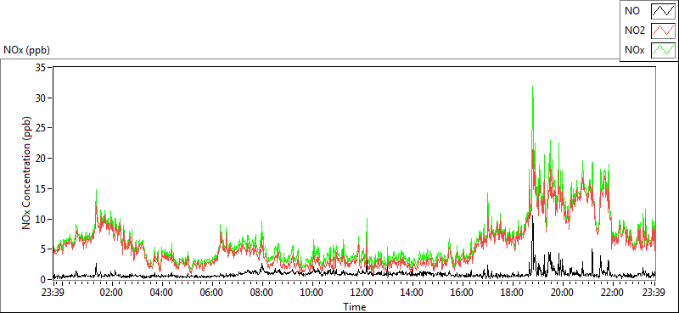Click the 35 y-axis scale value
This screenshot has height=313, width=679.
click(x=41, y=68)
